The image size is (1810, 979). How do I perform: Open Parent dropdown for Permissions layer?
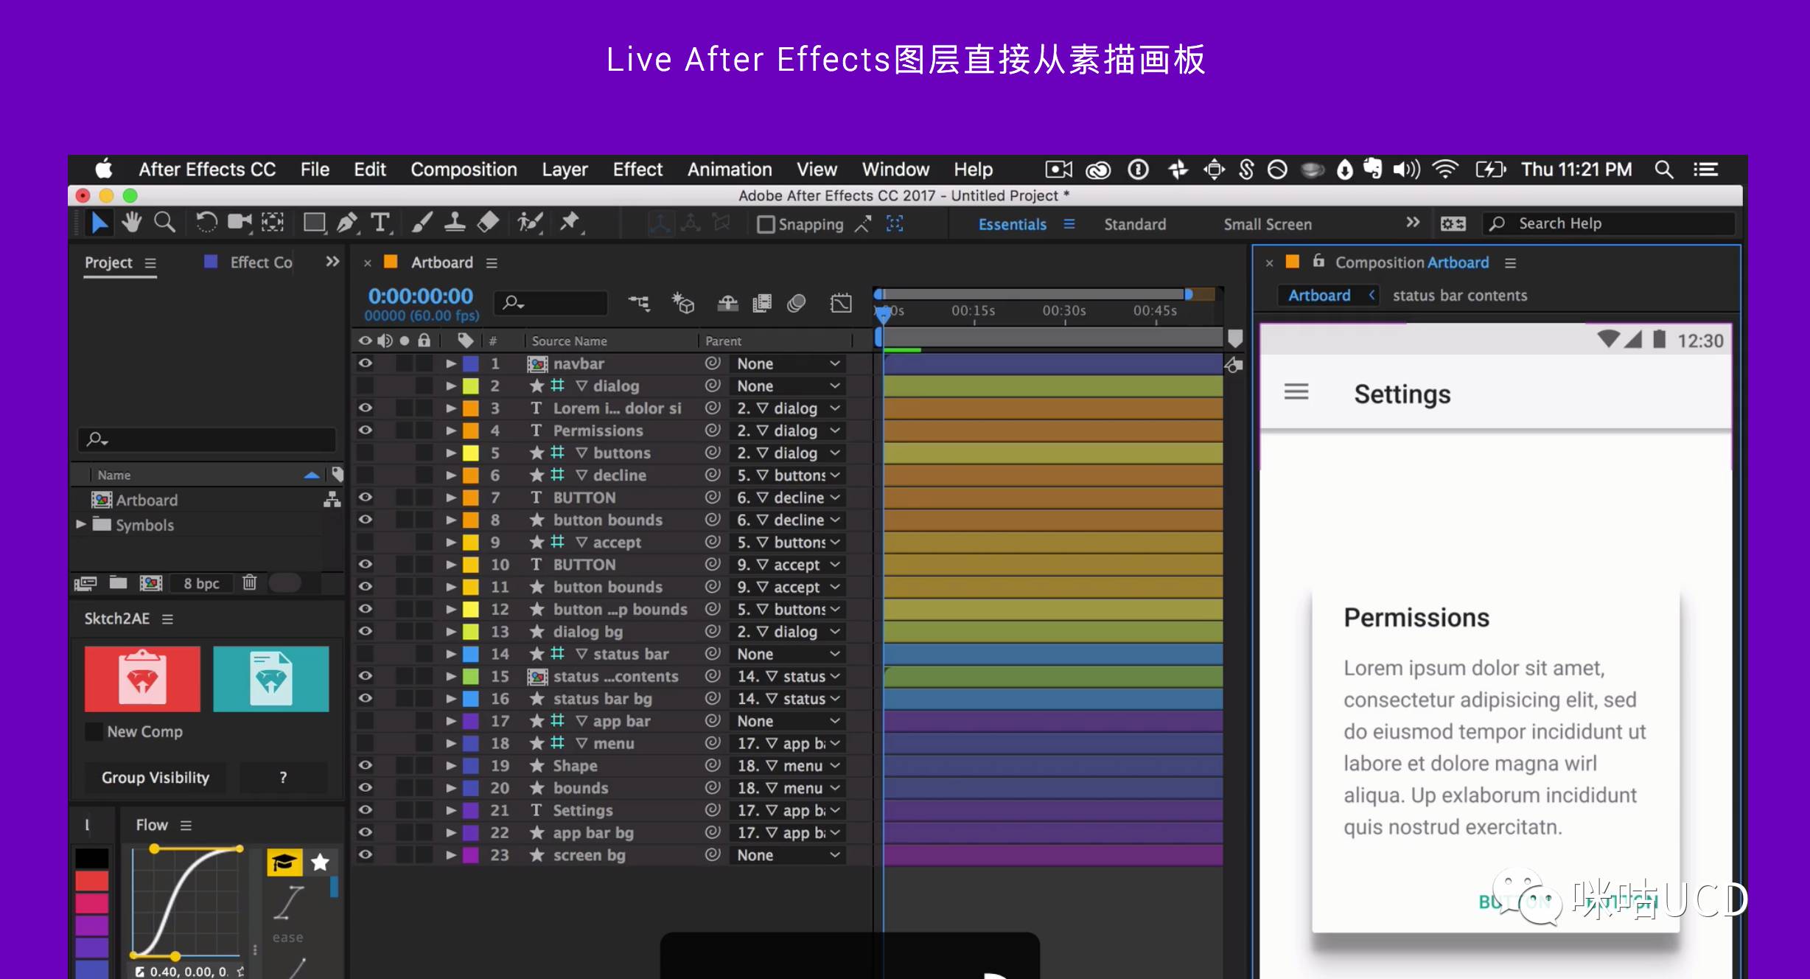coord(788,430)
